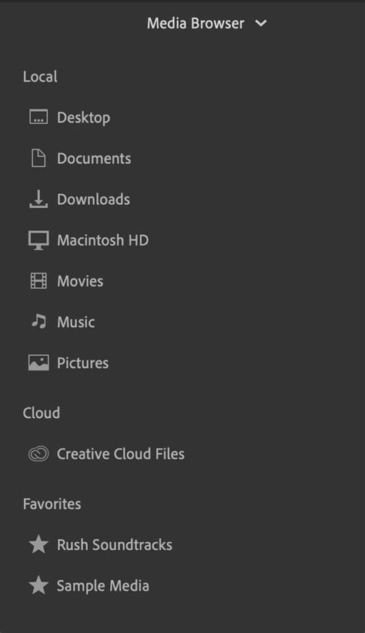Click the Documents page icon
This screenshot has height=633, width=365.
39,158
